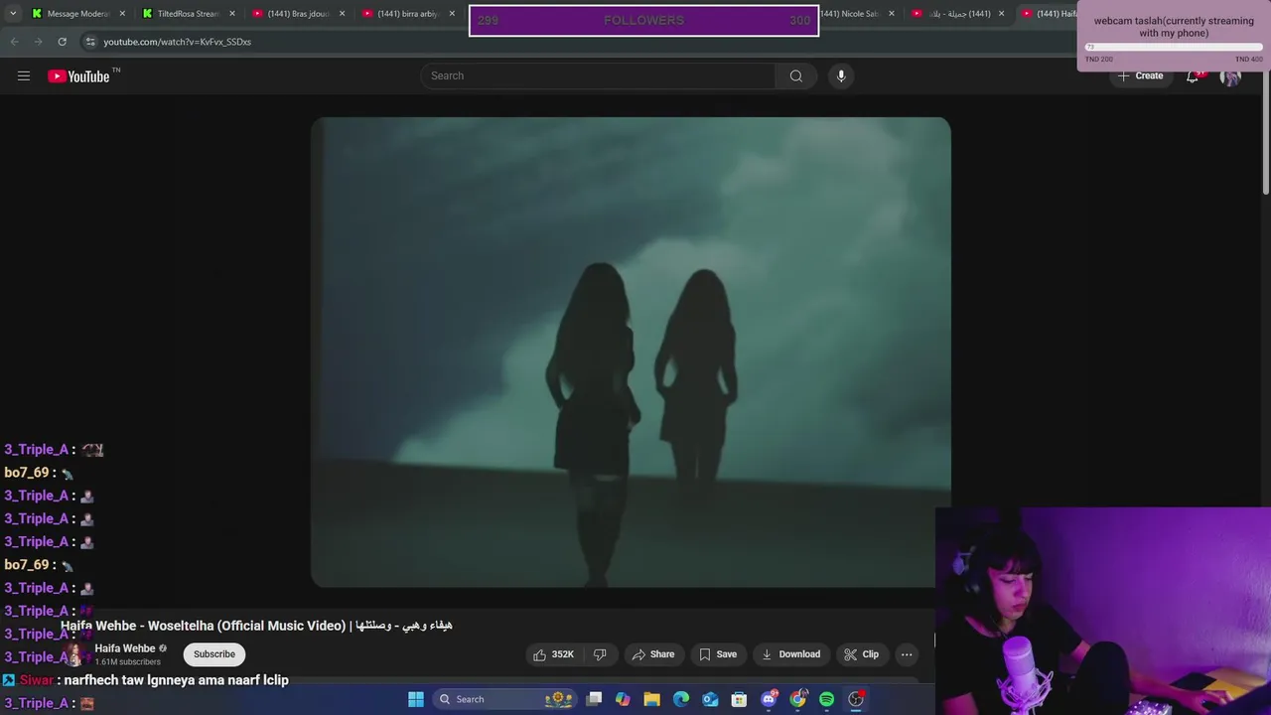This screenshot has width=1271, height=715.
Task: Open Task View on the taskbar
Action: (594, 699)
